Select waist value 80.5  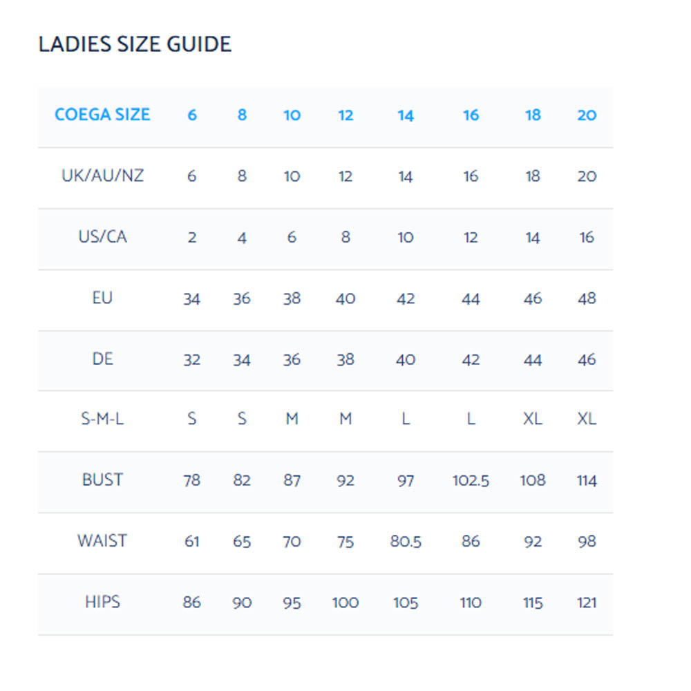[x=406, y=541]
